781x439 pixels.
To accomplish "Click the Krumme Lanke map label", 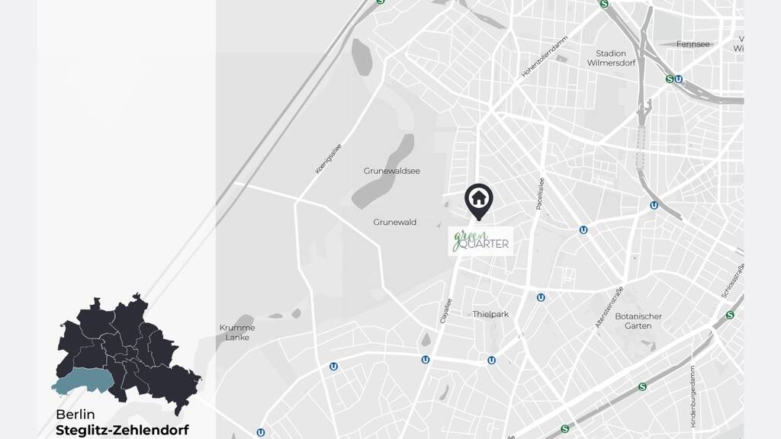I will [237, 332].
